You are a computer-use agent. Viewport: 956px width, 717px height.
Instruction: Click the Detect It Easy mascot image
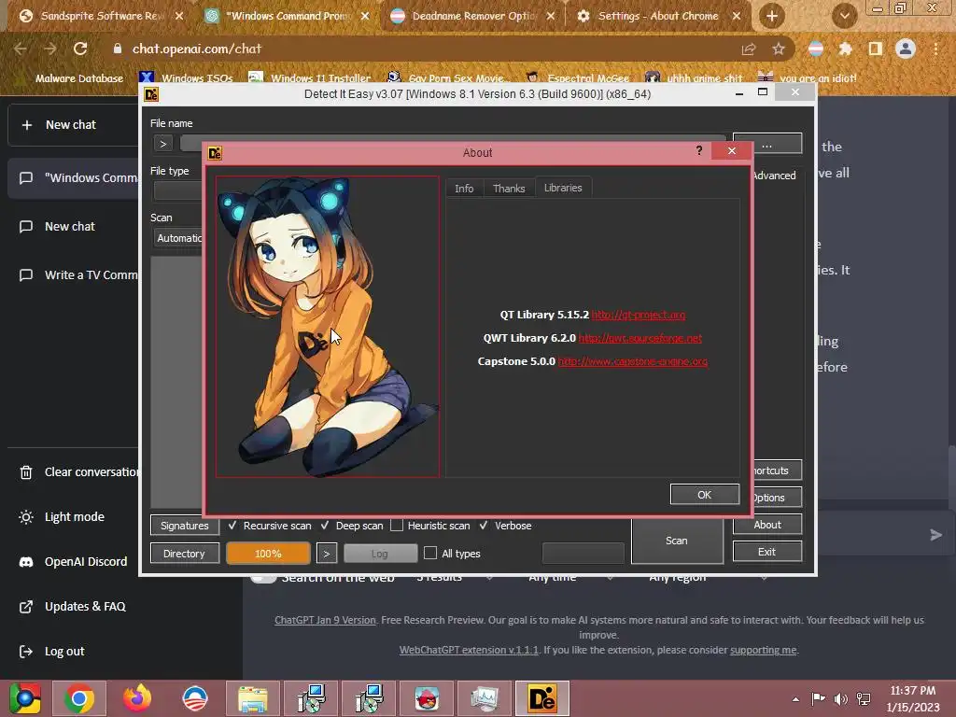[328, 326]
